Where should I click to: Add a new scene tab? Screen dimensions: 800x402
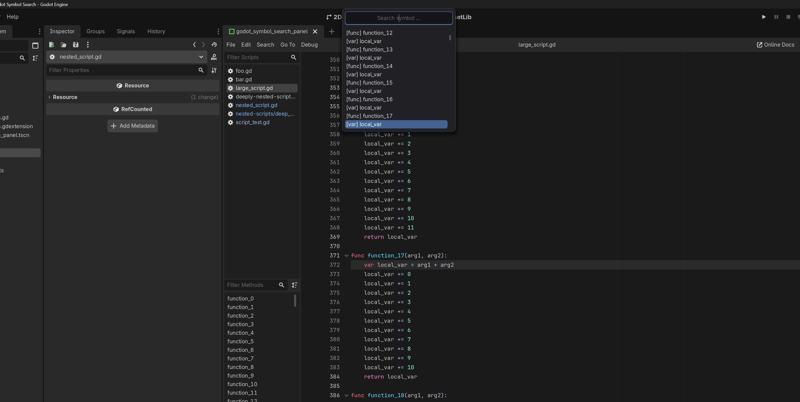[332, 31]
